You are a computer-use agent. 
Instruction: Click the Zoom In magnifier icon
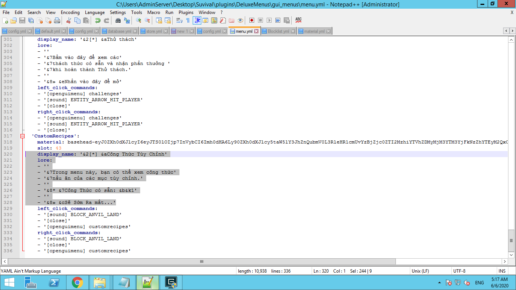139,20
